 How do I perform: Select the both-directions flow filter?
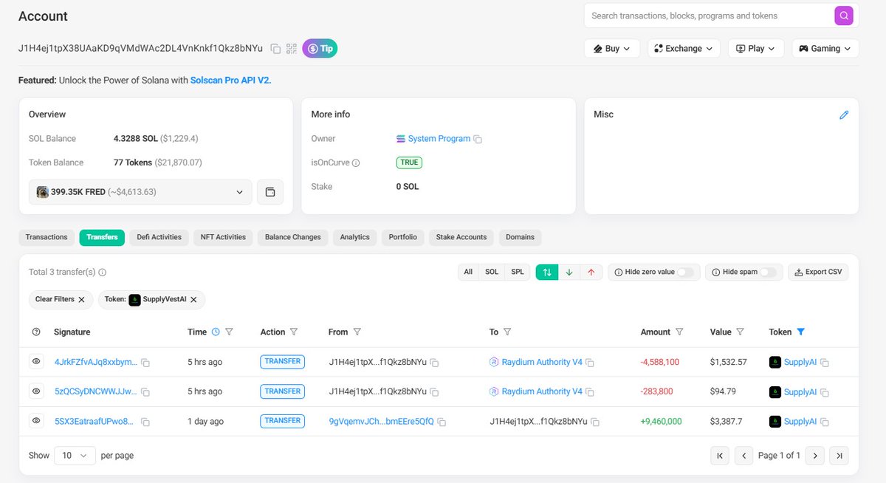pos(547,272)
